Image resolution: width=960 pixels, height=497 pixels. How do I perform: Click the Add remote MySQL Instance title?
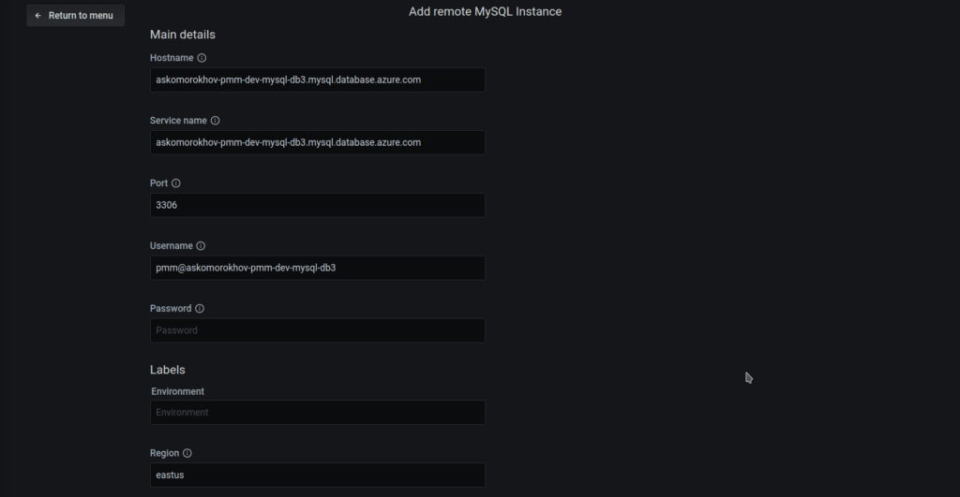(x=485, y=12)
